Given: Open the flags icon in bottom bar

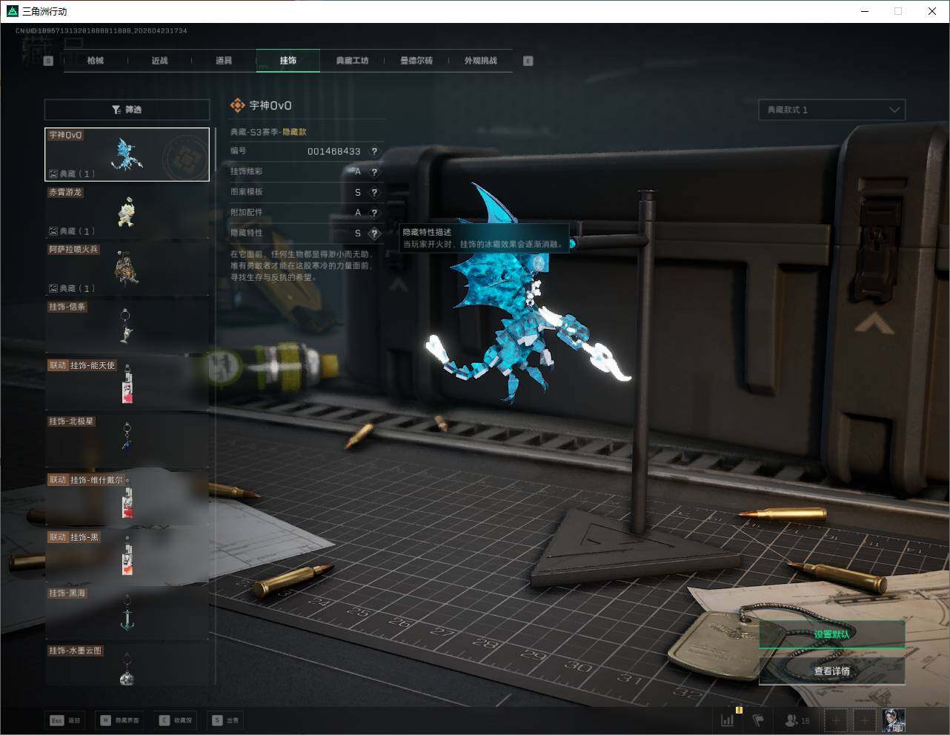Looking at the screenshot, I should pyautogui.click(x=758, y=720).
